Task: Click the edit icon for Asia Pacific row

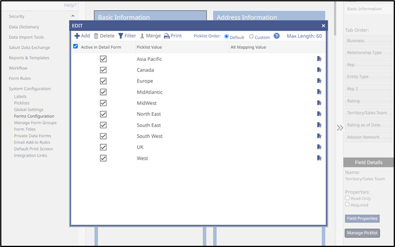Action: [x=320, y=59]
